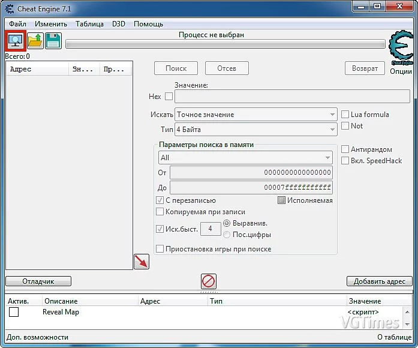Open the Отладчик button
418x348 pixels.
click(38, 281)
